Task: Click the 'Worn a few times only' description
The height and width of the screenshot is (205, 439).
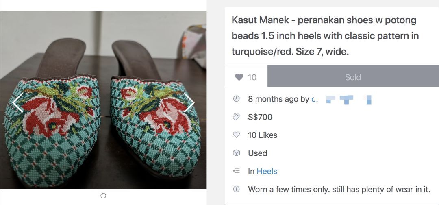Action: pyautogui.click(x=339, y=189)
